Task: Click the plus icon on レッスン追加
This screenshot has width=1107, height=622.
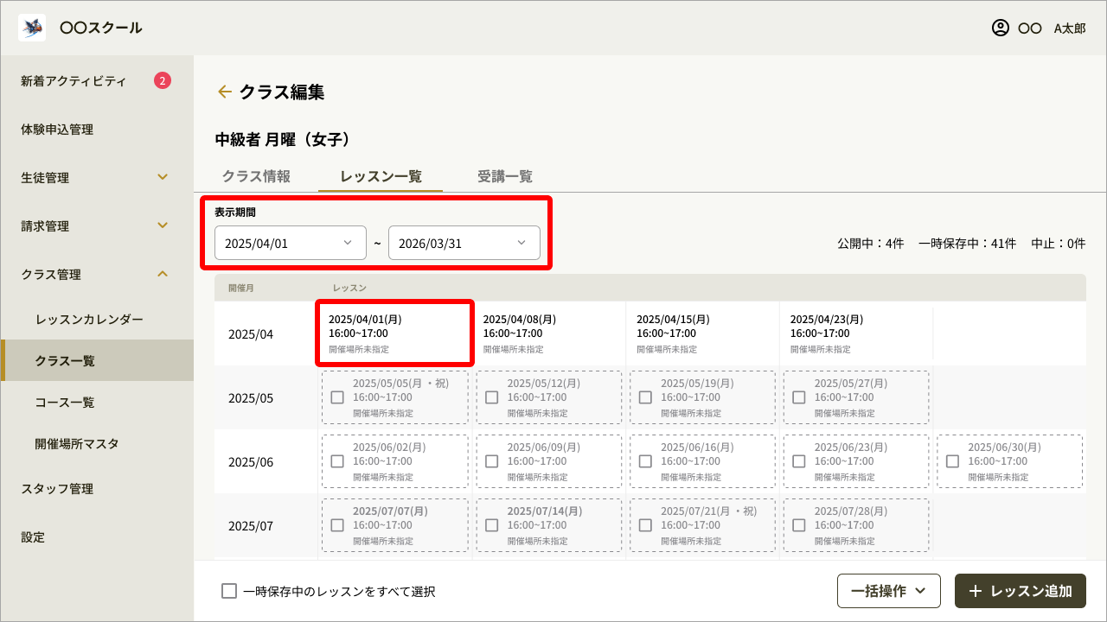Action: [x=976, y=591]
